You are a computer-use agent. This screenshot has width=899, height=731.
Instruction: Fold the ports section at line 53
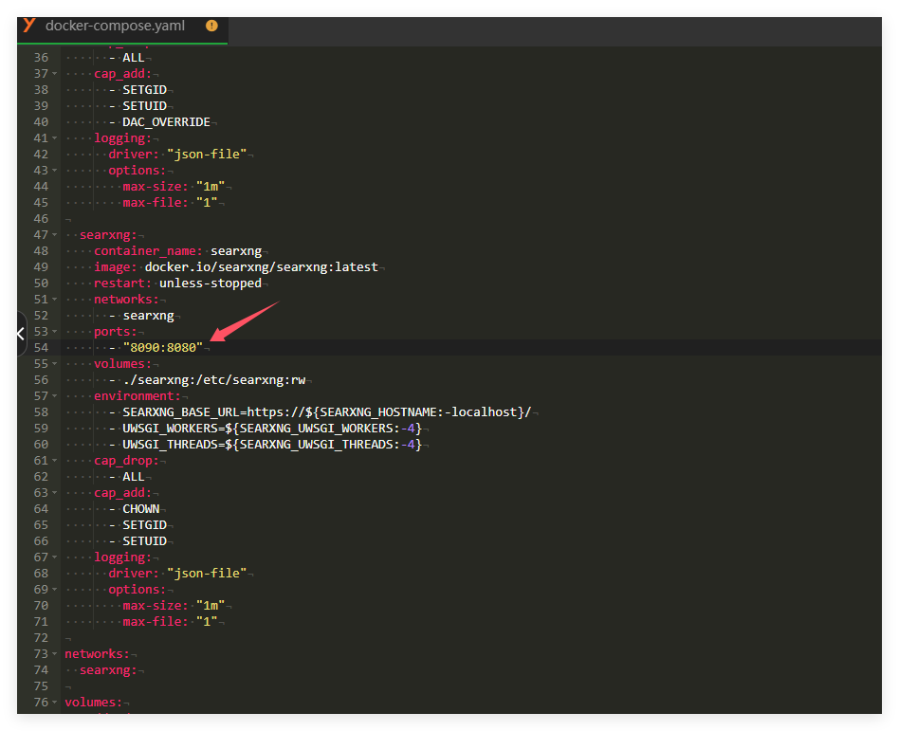(x=55, y=332)
